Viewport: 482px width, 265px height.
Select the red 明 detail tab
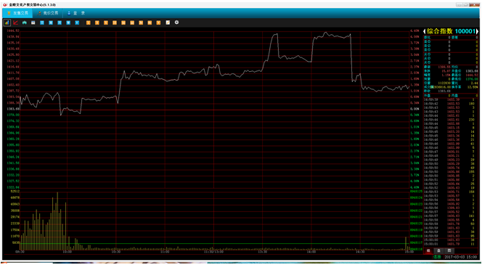(428, 251)
